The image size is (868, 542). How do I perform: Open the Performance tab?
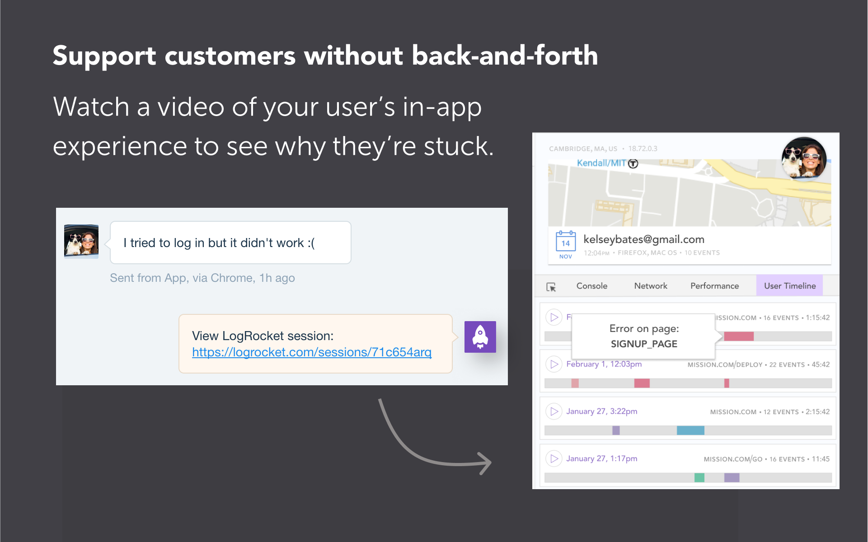click(714, 286)
